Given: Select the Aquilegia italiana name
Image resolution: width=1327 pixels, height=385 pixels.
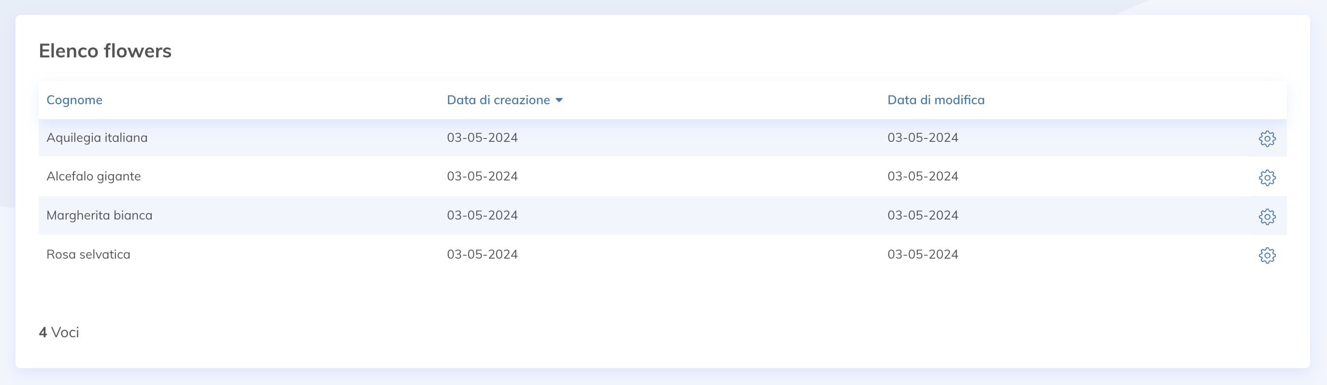Looking at the screenshot, I should (97, 138).
